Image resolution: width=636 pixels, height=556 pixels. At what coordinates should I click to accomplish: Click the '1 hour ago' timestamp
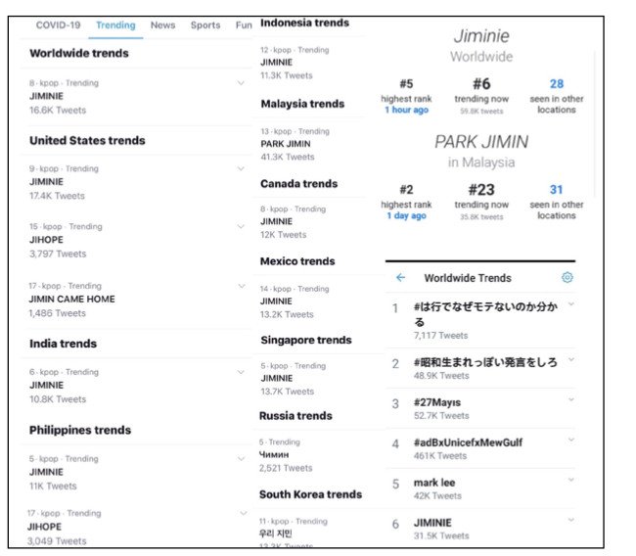(406, 110)
